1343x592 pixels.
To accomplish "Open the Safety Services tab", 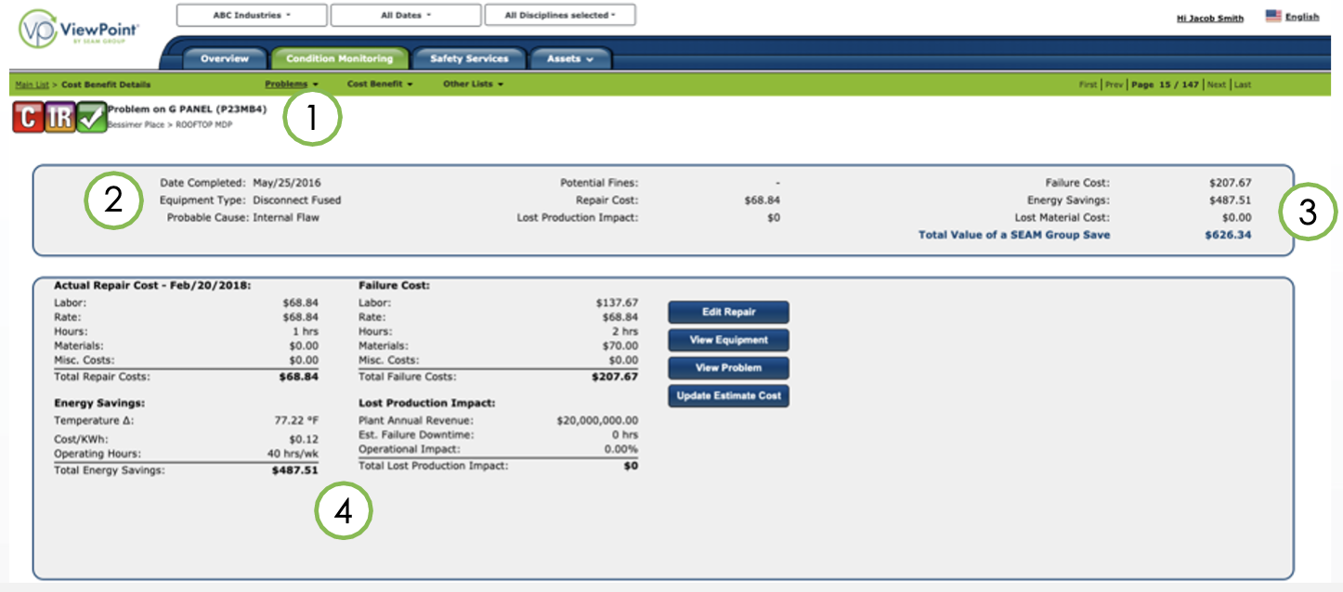I will pos(467,58).
